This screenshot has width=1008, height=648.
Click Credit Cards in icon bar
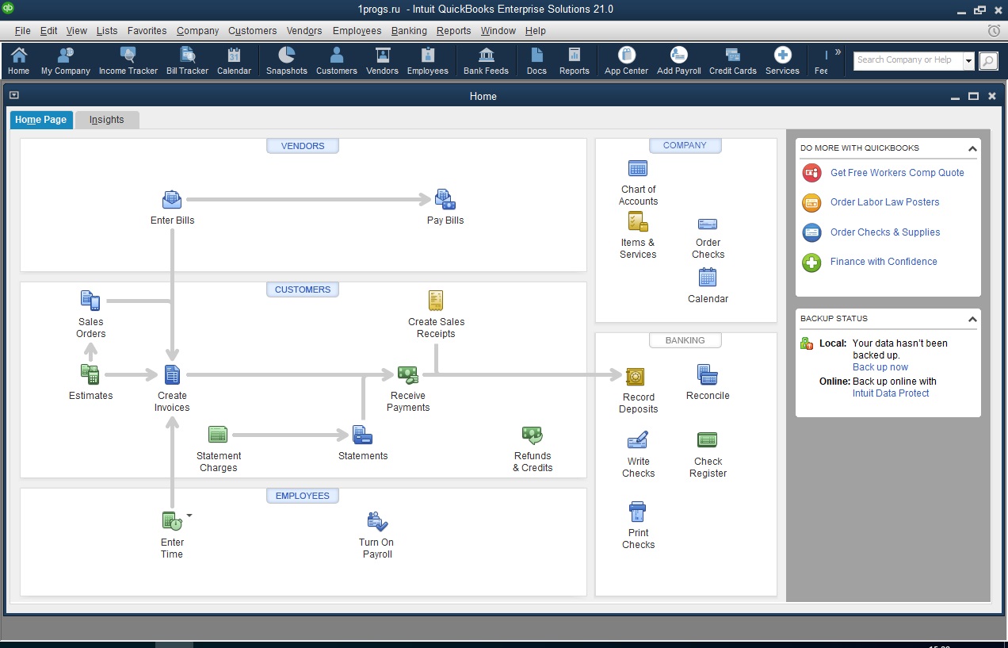click(733, 61)
